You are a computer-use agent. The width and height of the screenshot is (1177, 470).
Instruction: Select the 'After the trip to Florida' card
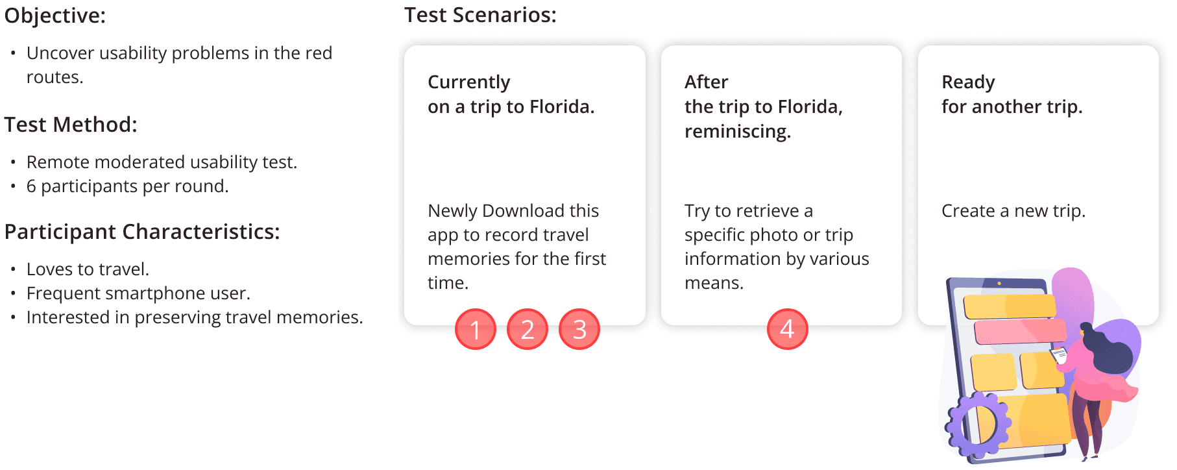tap(781, 186)
